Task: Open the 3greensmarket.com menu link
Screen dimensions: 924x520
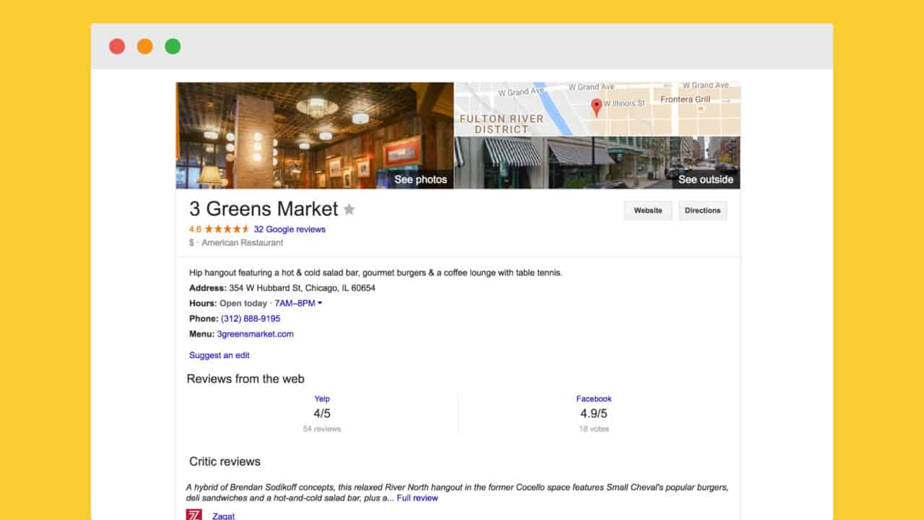Action: 255,334
